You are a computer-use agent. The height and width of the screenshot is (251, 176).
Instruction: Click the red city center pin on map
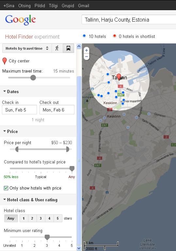tap(119, 76)
